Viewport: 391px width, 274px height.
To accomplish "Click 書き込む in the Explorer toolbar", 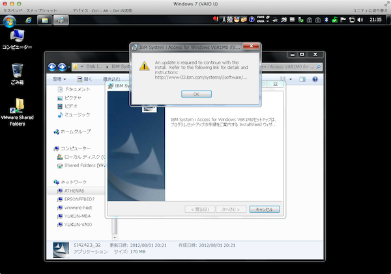I will tap(111, 79).
